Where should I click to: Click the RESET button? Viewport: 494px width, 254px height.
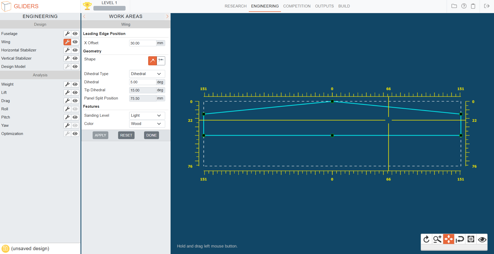pyautogui.click(x=126, y=135)
